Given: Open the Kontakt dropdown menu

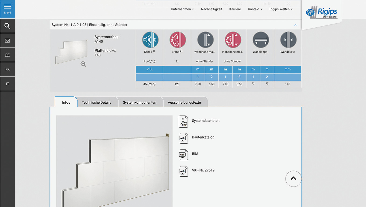Looking at the screenshot, I should pos(255,9).
